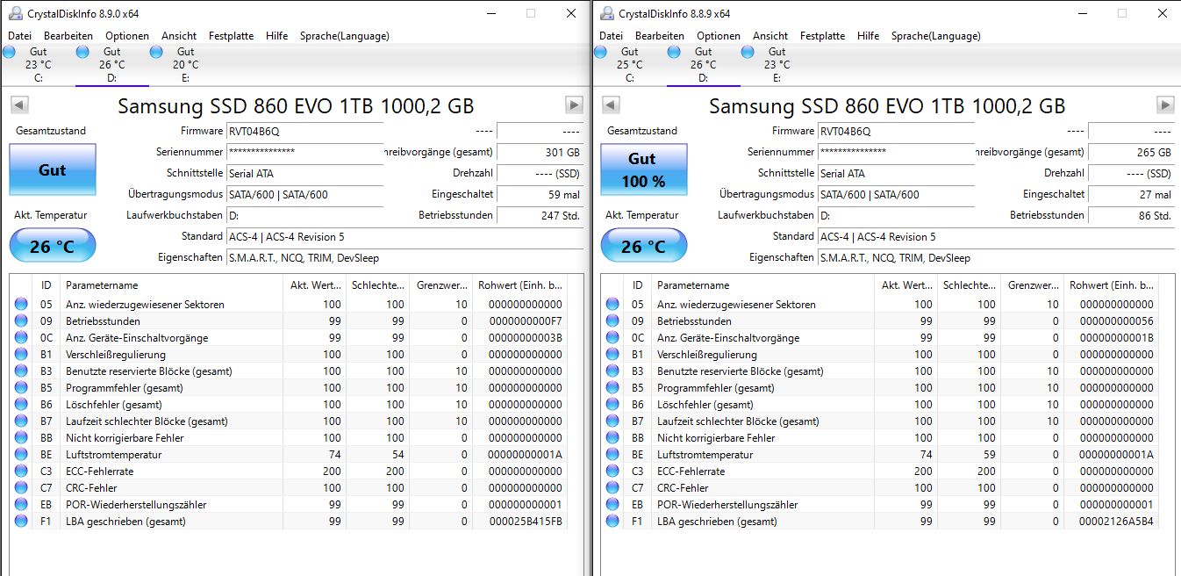Click previous disk arrow in right 8.8.9 window

611,105
